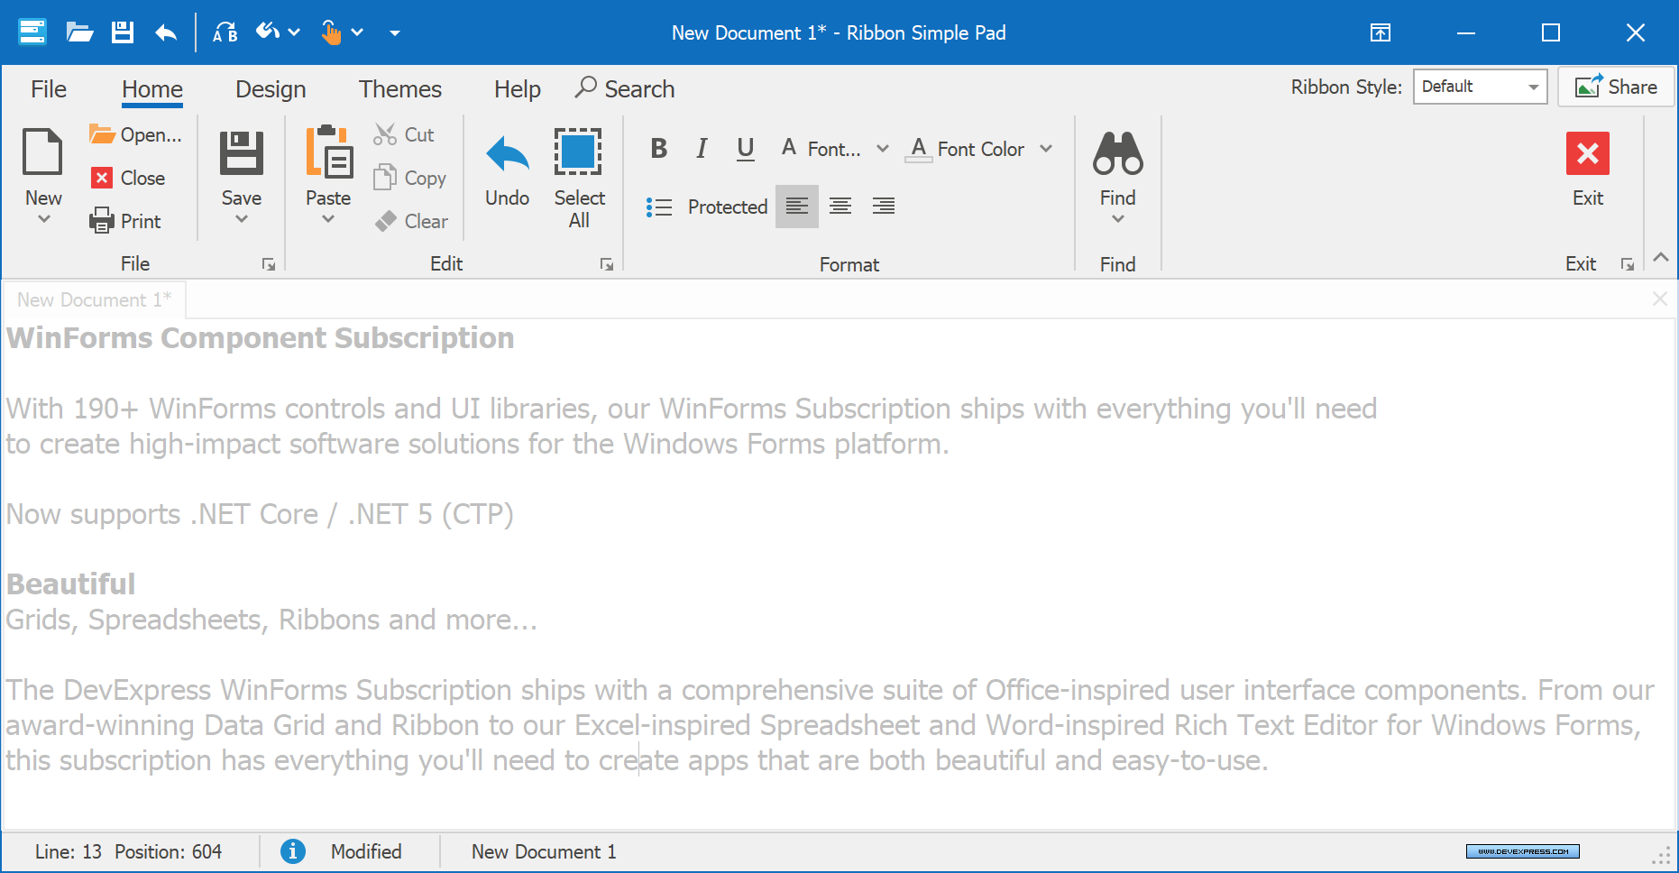Expand the Save button dropdown arrow

[241, 219]
